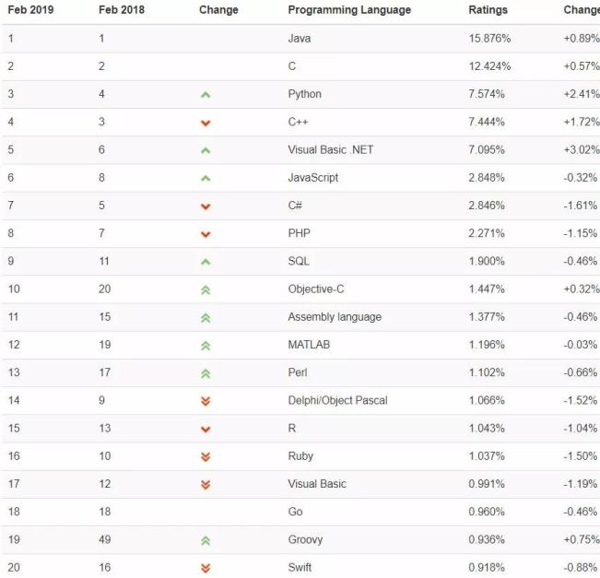
Task: Click the down arrow in the C# row
Action: click(206, 206)
